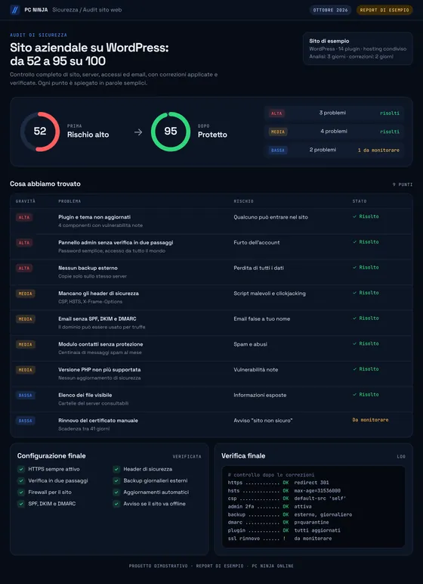Click the footer 'PROGETTO DIMOSTRATIVO' text

coord(158,566)
